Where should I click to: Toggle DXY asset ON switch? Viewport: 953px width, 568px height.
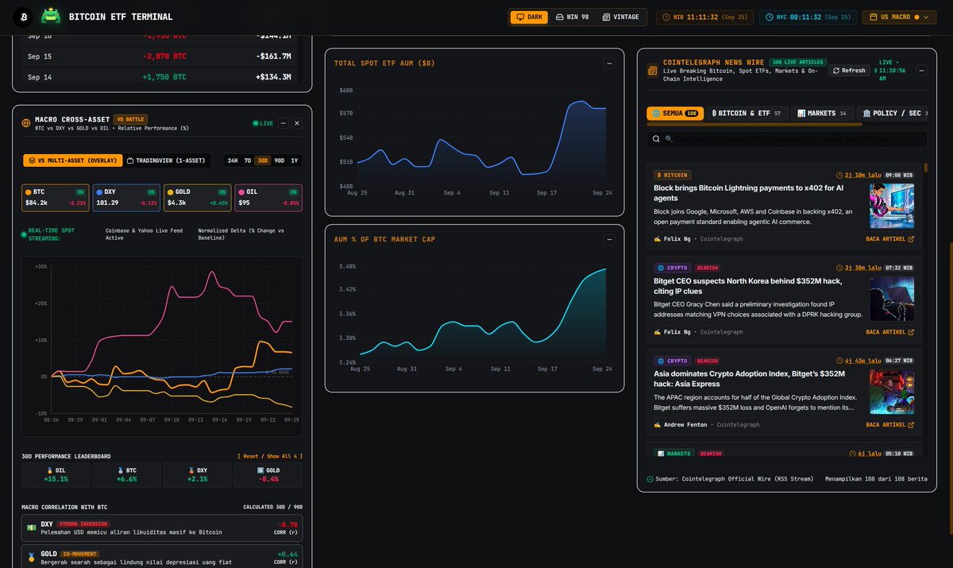pos(151,191)
